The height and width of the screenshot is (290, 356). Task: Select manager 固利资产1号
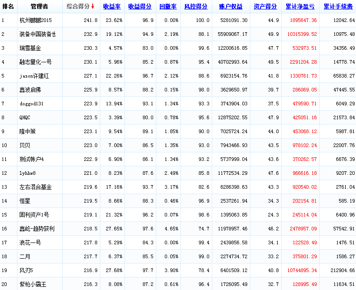[34, 215]
